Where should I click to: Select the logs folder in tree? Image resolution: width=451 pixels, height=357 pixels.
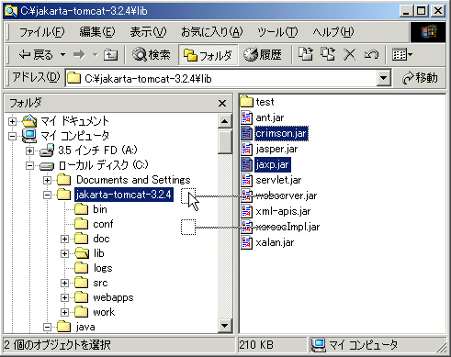103,268
